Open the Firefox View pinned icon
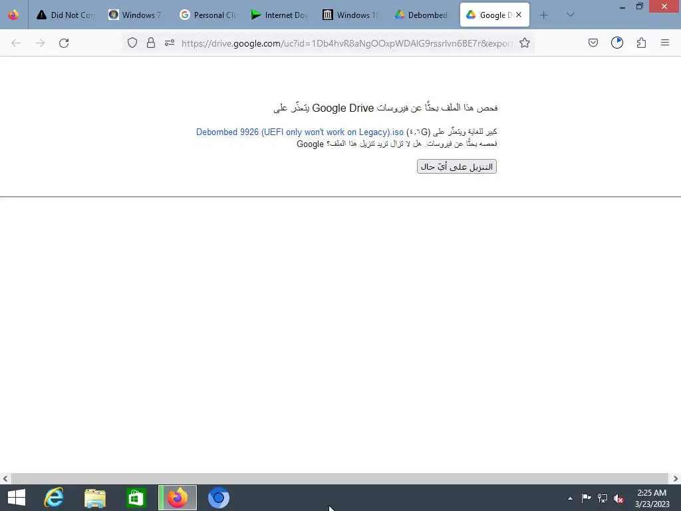Image resolution: width=681 pixels, height=511 pixels. (x=13, y=15)
